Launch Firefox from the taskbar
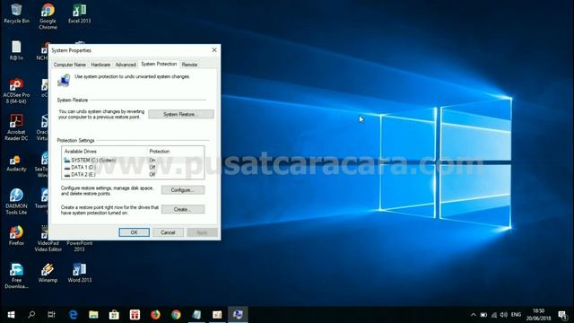Viewport: 574px width, 323px height. tap(155, 315)
